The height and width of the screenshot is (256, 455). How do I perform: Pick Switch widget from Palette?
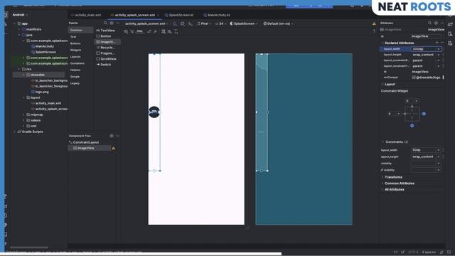(x=104, y=65)
